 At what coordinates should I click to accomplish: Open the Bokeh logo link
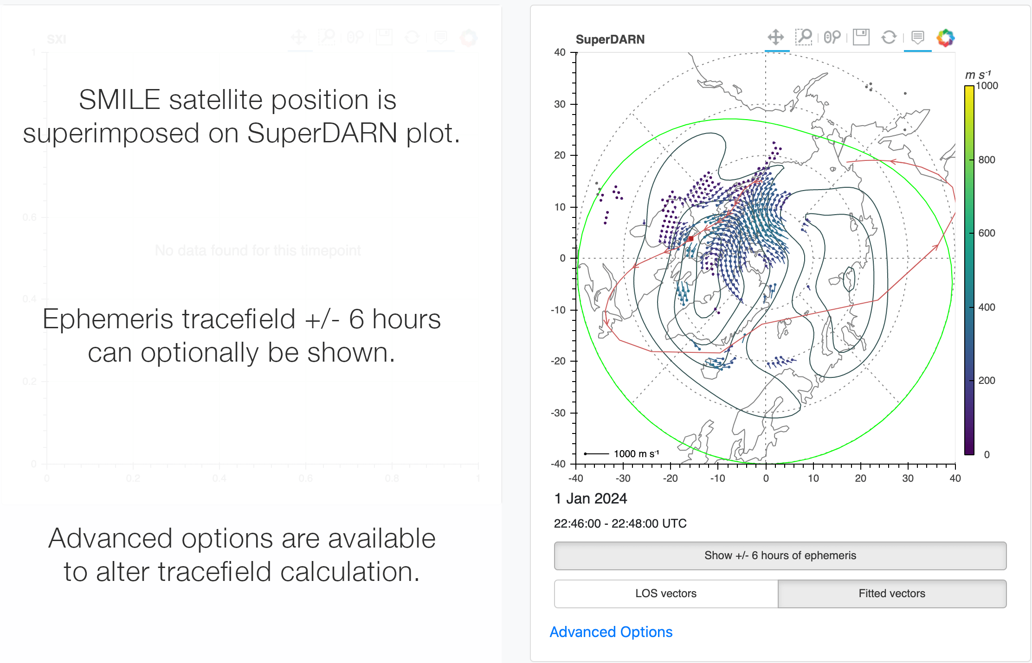tap(946, 38)
